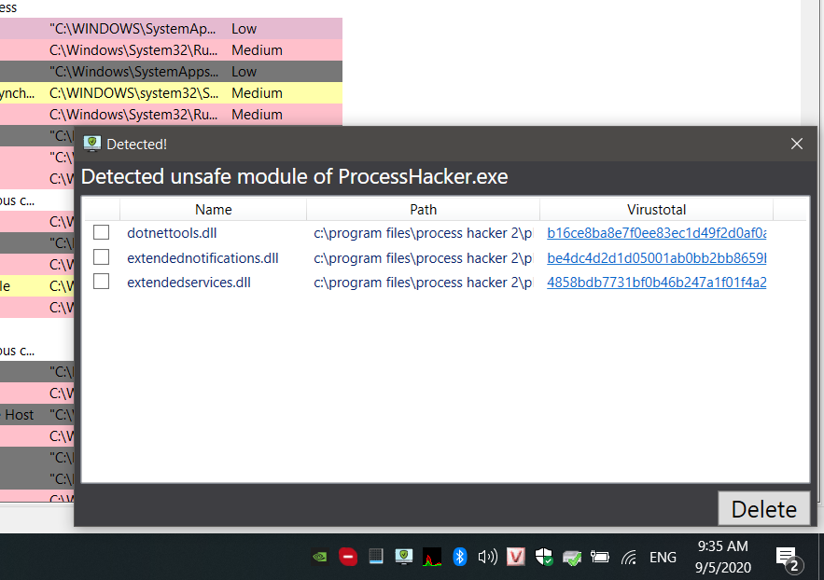Close the Detected! dialog
This screenshot has height=580, width=824.
797,144
